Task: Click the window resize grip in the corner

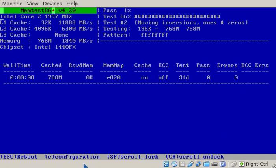Action: [274, 166]
